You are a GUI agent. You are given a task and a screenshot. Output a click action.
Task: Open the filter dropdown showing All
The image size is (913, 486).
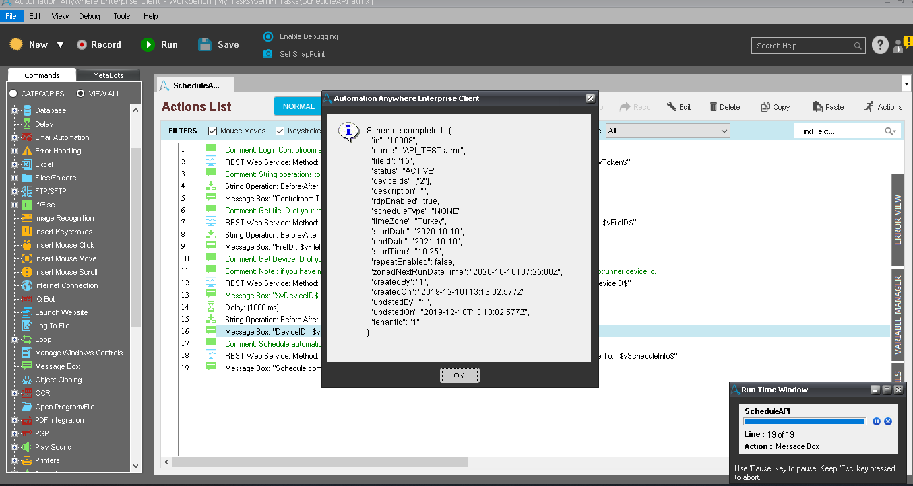tap(668, 131)
